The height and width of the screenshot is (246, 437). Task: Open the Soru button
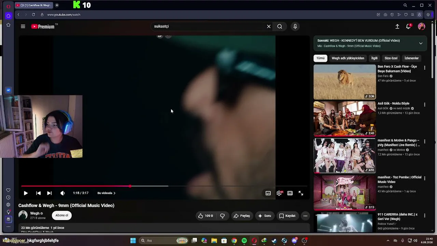point(265,216)
